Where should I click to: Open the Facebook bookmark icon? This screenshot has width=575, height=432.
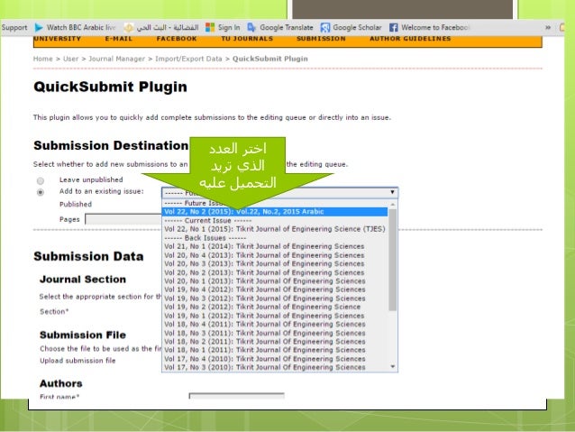click(x=394, y=28)
